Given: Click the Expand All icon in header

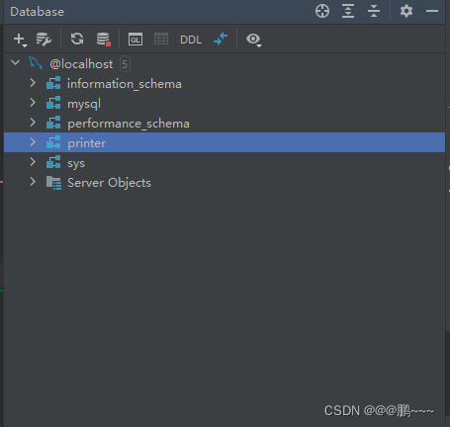Looking at the screenshot, I should tap(348, 11).
